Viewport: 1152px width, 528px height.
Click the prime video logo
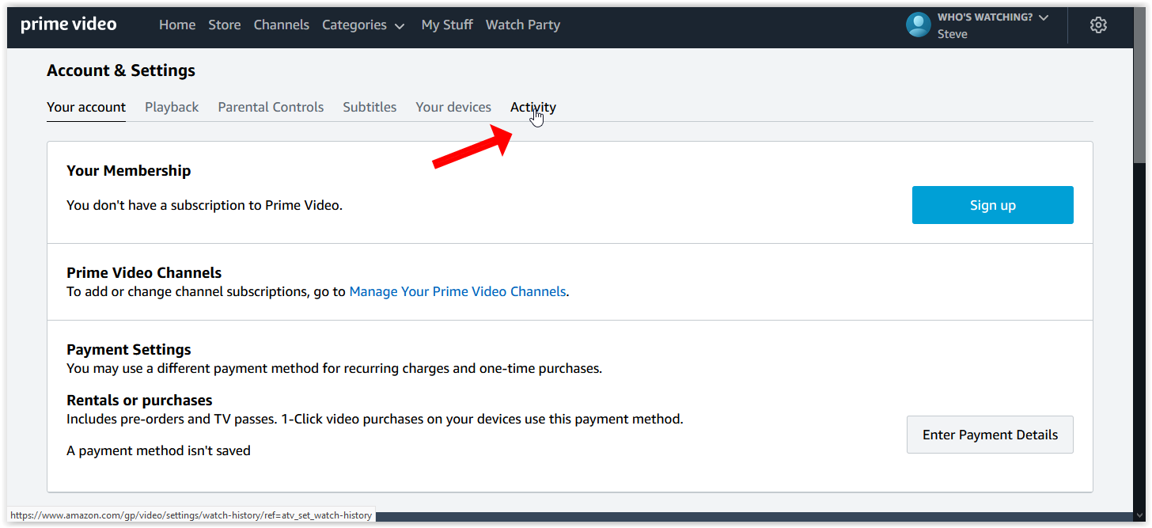pyautogui.click(x=69, y=25)
